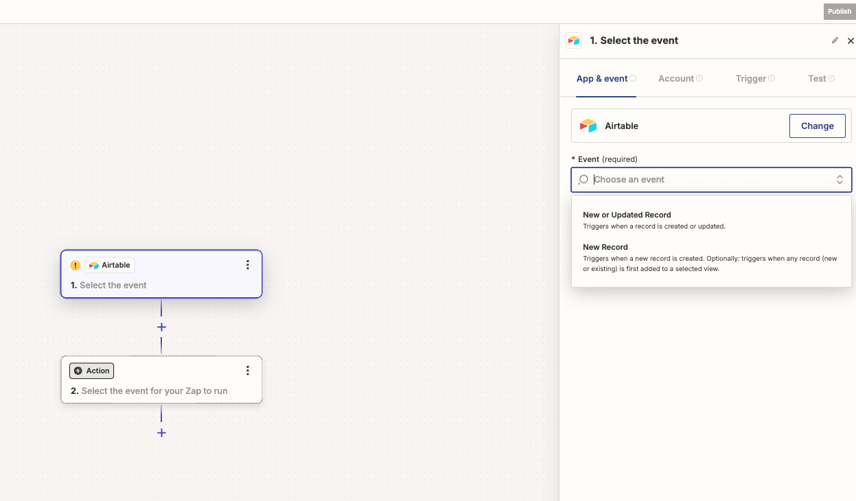
Task: Switch to the Account tab
Action: (676, 79)
